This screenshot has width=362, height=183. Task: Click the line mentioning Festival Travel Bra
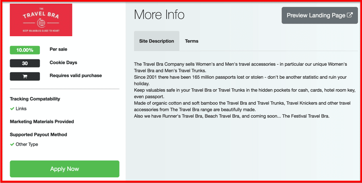click(x=232, y=116)
